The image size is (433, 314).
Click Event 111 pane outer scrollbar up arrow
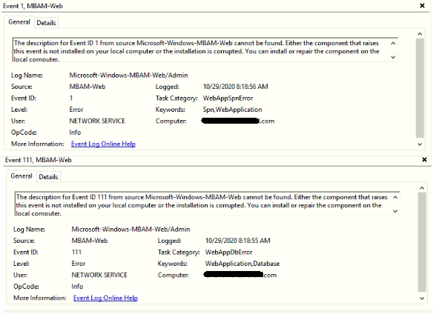coord(422,188)
